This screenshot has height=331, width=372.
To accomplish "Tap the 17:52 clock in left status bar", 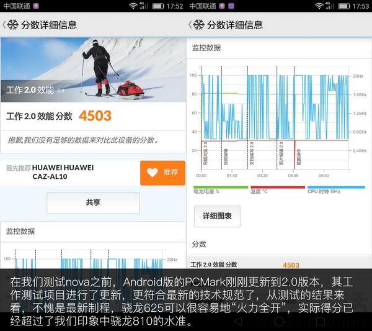I will point(175,6).
